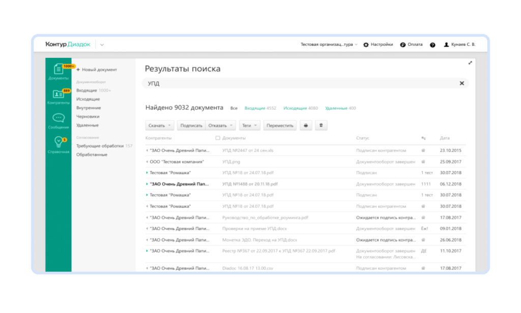Expand the Тестовая организац...тура organization selector
Image resolution: width=521 pixels, height=313 pixels.
pyautogui.click(x=328, y=44)
